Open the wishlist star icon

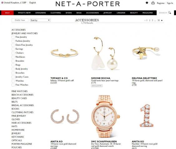tap(147, 3)
